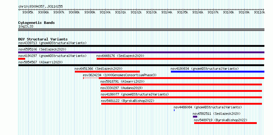Click the small purple nsv6582511 bar
Viewport: 273px width, 135px height.
pos(195,117)
